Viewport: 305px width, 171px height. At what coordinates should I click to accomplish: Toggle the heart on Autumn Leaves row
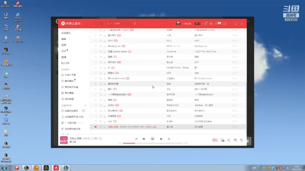pyautogui.click(x=101, y=52)
